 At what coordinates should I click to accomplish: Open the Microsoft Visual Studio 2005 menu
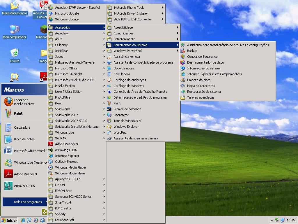point(77,80)
